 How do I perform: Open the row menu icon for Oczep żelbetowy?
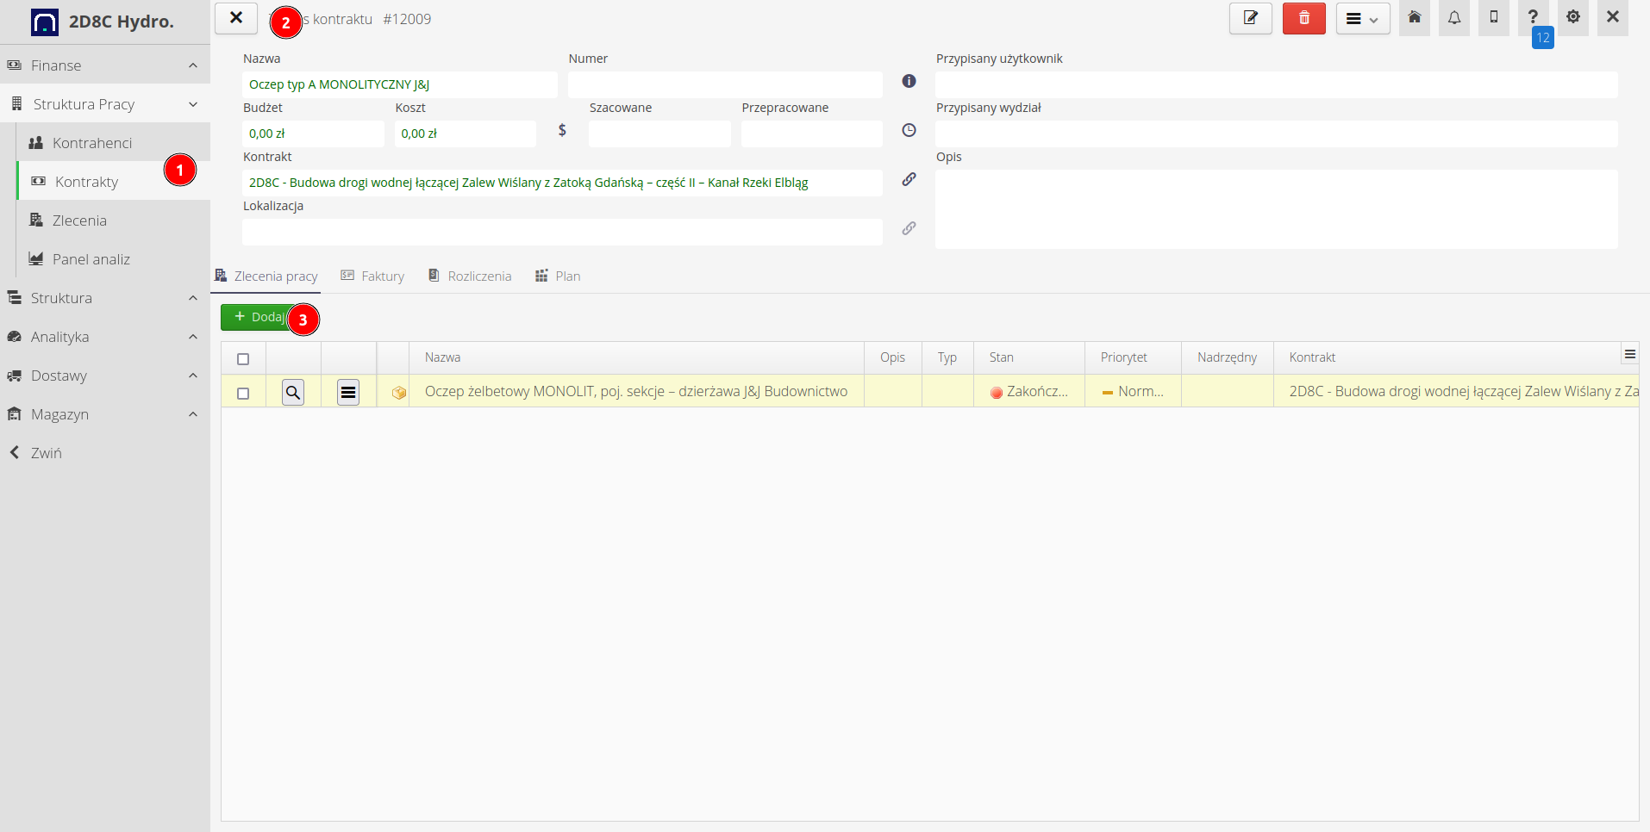[348, 393]
